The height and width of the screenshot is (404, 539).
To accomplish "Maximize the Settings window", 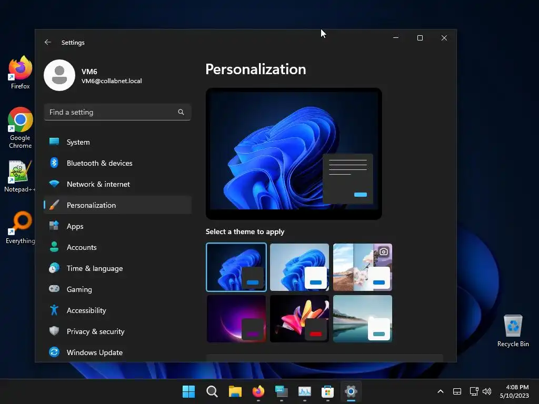I will click(420, 38).
